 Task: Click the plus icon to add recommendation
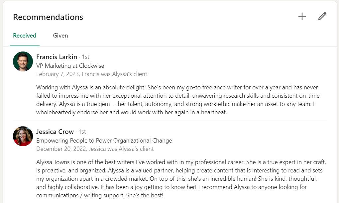302,16
